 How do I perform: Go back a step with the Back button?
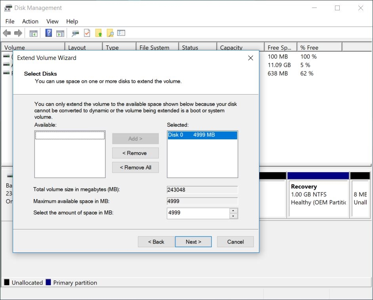(156, 242)
